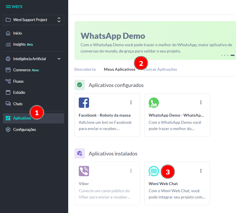Expand the Inteligência Artificial menu

pyautogui.click(x=59, y=59)
